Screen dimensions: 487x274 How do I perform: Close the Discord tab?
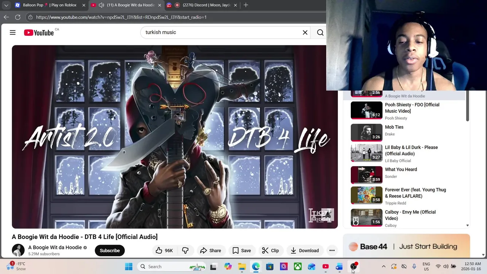coord(235,5)
